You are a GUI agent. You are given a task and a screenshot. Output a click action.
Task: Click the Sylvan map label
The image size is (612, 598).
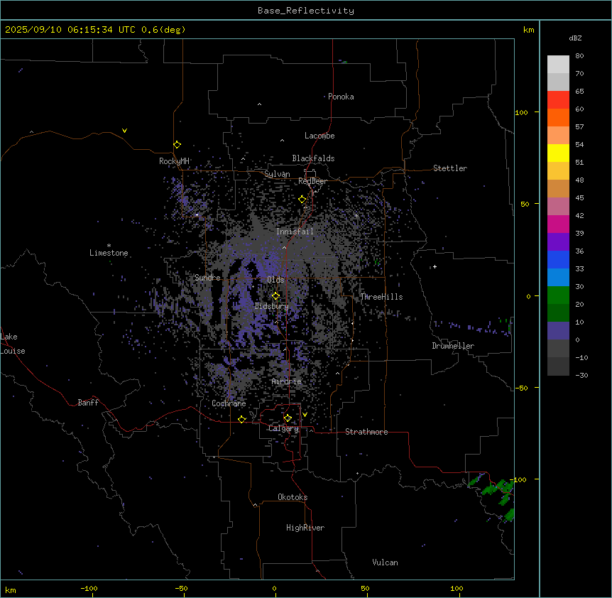[277, 174]
